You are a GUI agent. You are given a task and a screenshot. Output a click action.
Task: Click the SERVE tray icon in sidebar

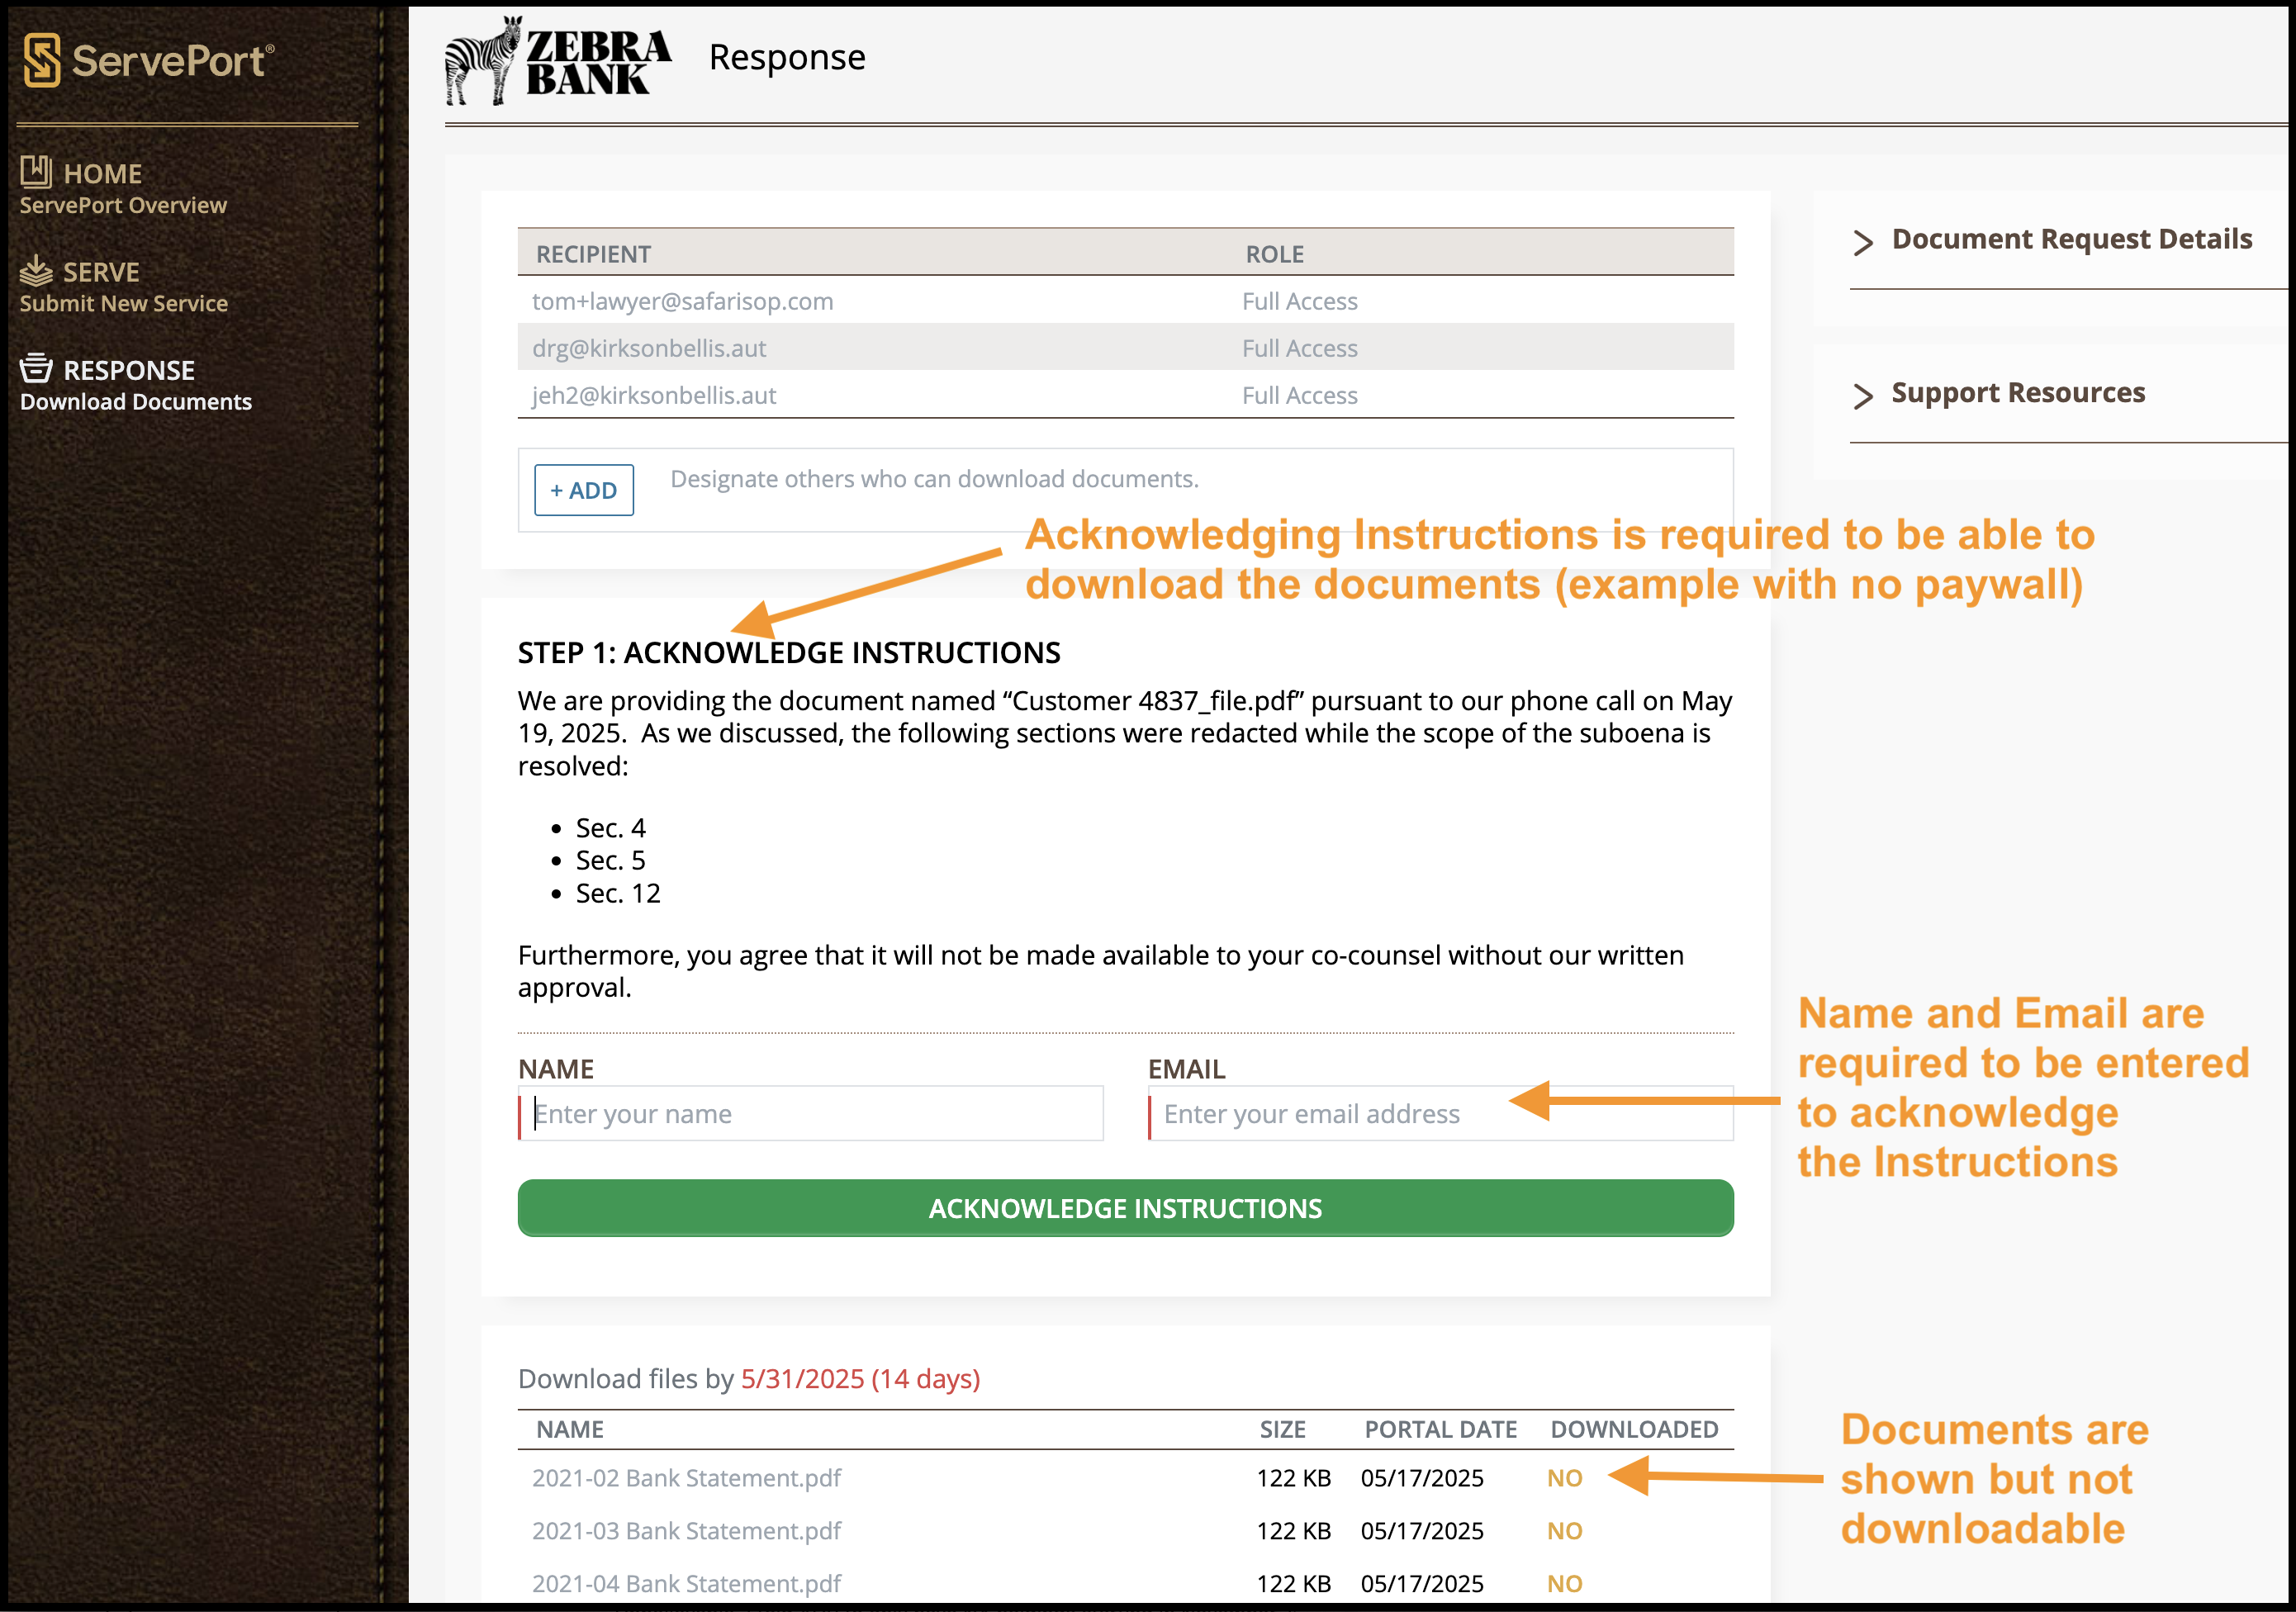click(36, 270)
